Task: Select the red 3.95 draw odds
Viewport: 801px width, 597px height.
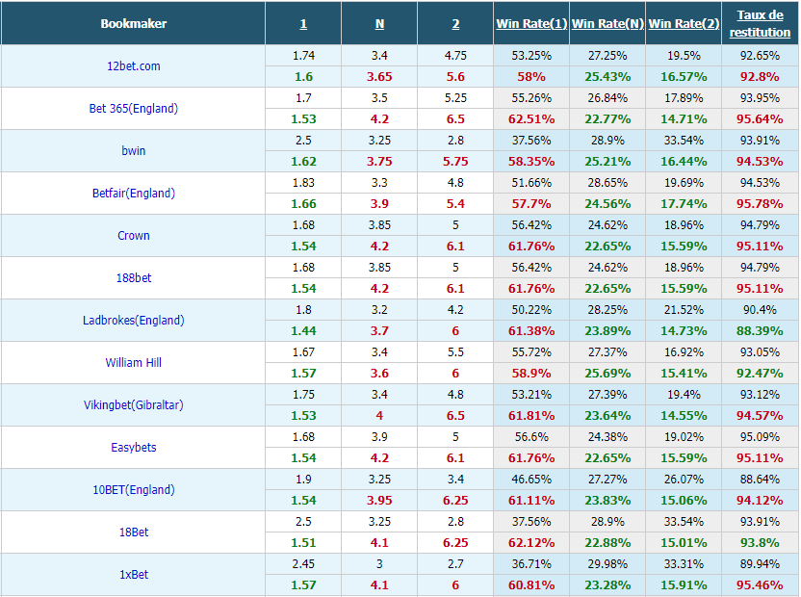Action: [379, 501]
